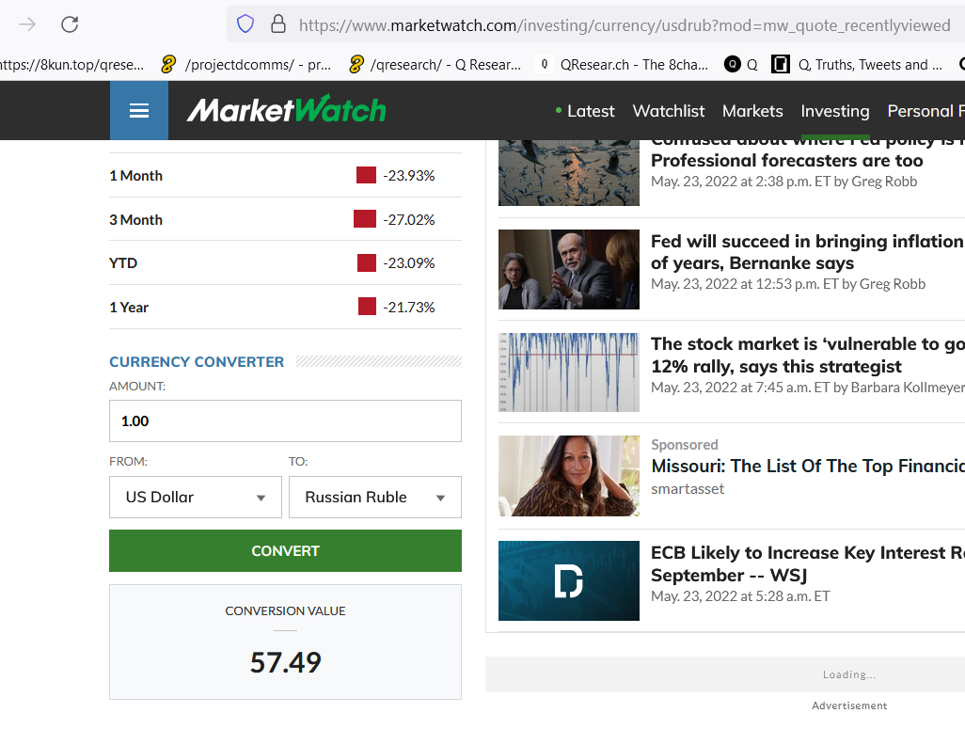
Task: Click the 1 Year row label
Action: point(129,308)
